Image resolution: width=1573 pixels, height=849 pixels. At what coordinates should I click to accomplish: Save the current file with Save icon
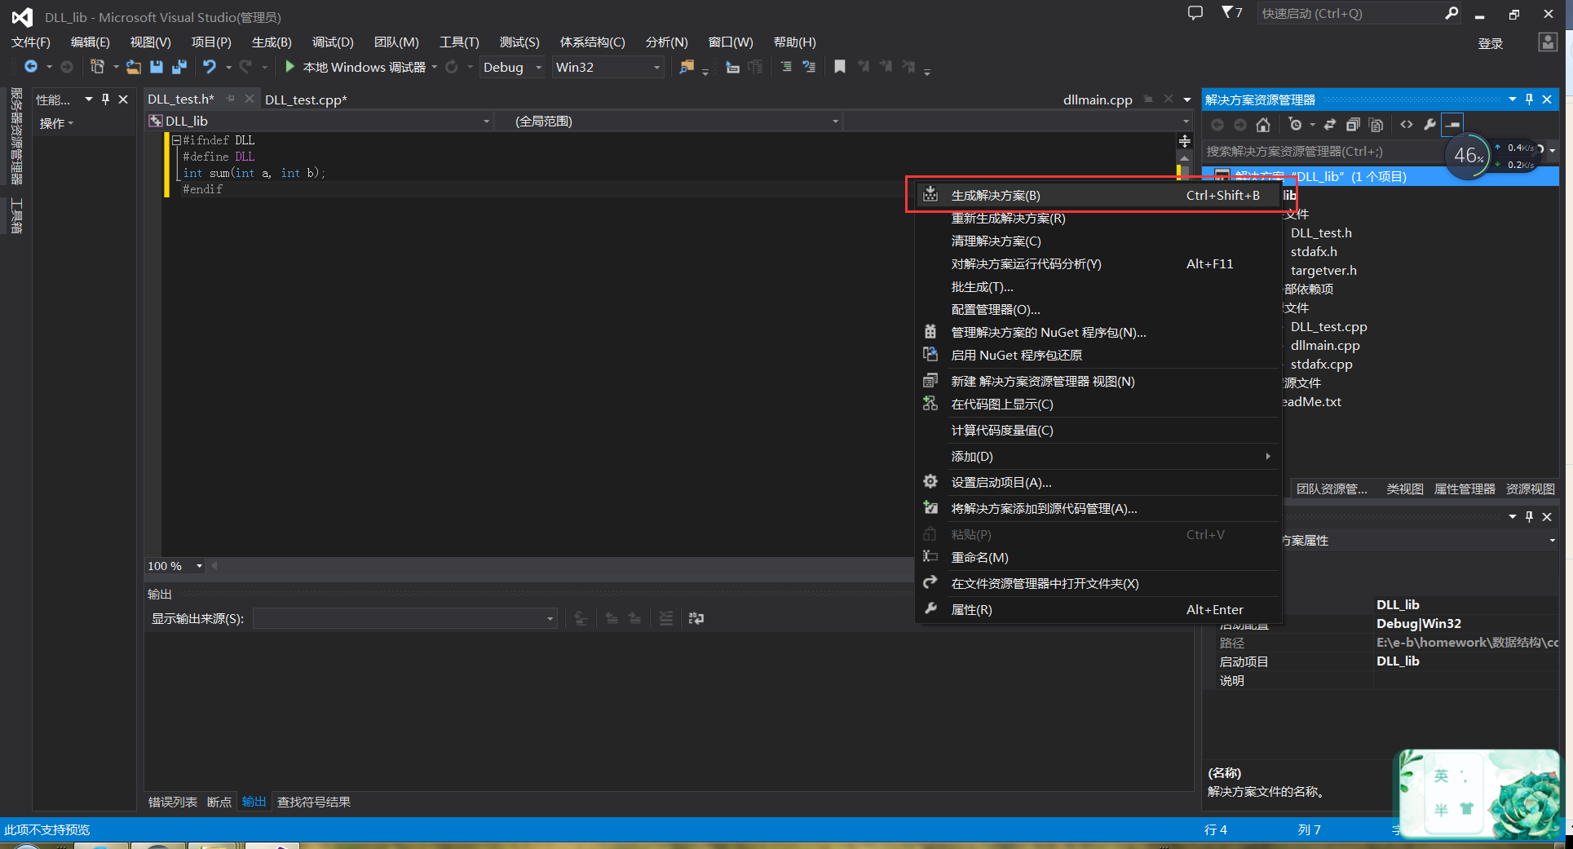[x=157, y=67]
